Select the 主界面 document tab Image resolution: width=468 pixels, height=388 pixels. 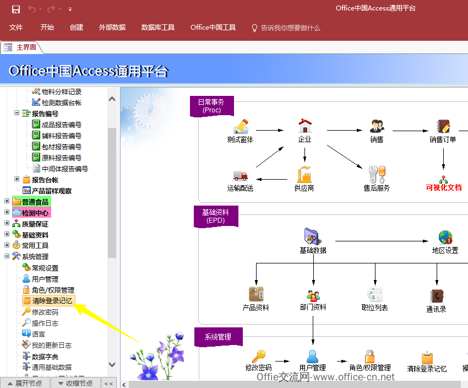coord(21,47)
